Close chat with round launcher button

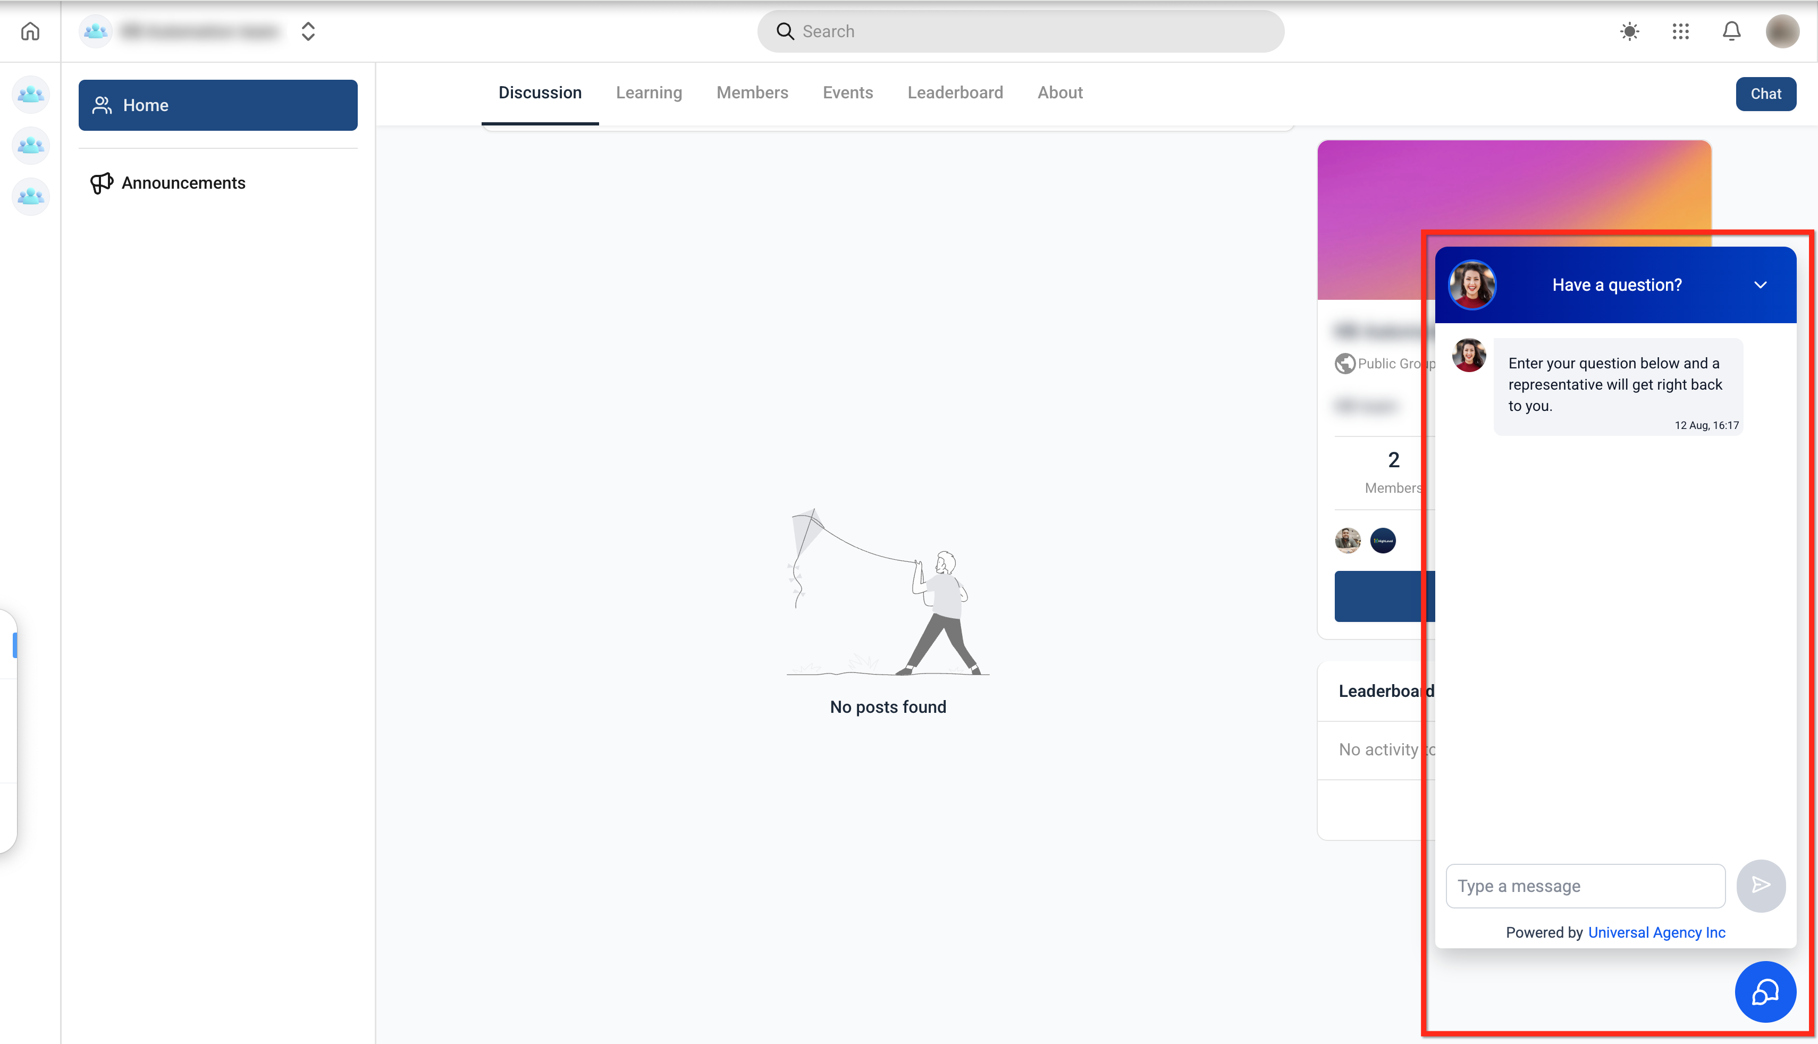point(1765,992)
